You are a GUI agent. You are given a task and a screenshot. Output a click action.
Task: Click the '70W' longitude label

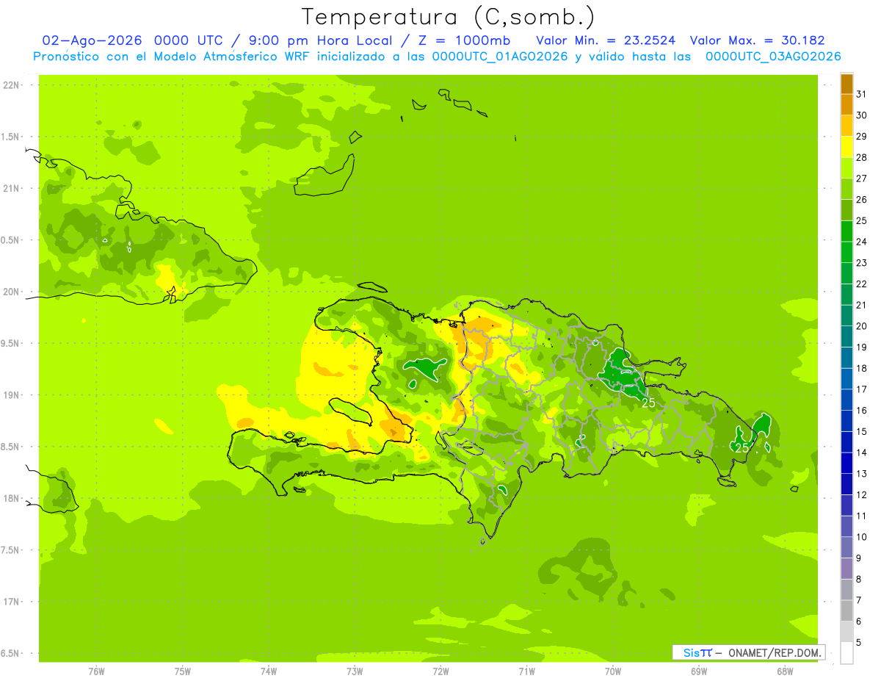tap(613, 671)
